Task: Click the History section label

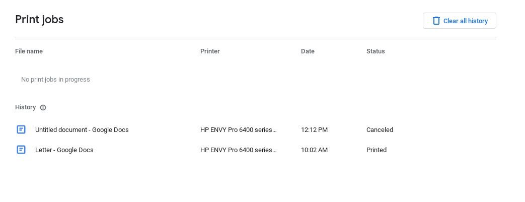Action: [x=25, y=107]
